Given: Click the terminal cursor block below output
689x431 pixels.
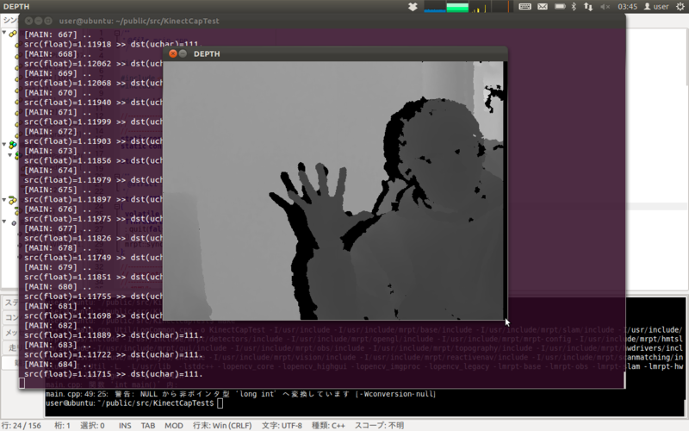Looking at the screenshot, I should [x=22, y=383].
